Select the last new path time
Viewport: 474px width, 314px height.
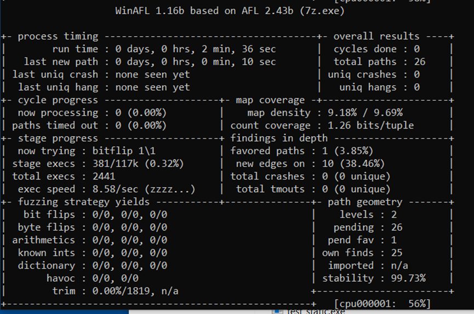pyautogui.click(x=195, y=62)
